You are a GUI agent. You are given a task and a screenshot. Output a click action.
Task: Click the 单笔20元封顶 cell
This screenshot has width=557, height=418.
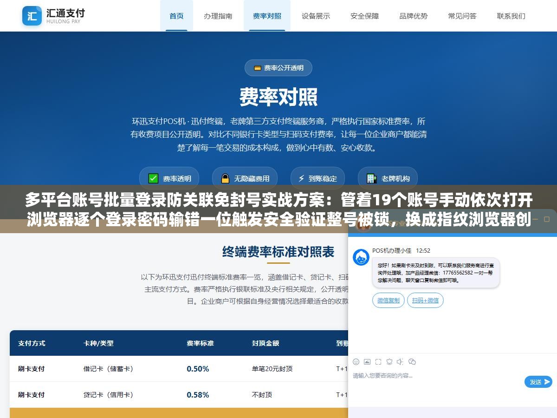(x=272, y=369)
